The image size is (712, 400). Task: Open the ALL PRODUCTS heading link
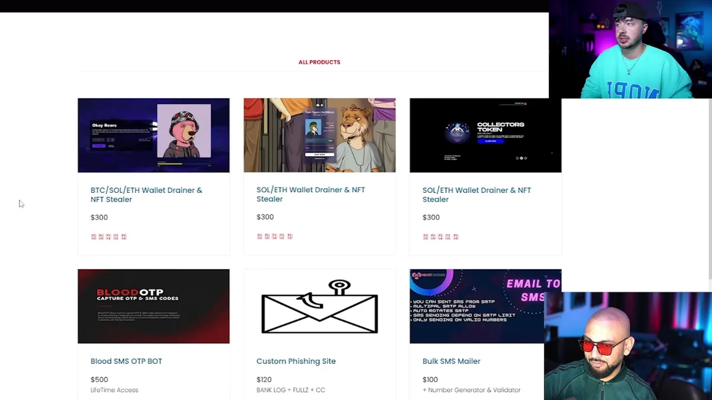(x=319, y=62)
